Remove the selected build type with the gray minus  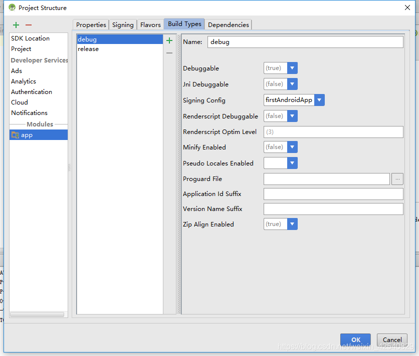[169, 53]
